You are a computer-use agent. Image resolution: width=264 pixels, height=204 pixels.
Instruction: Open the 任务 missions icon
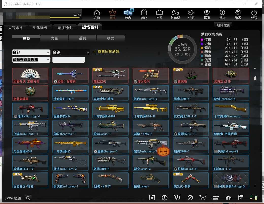(x=191, y=14)
